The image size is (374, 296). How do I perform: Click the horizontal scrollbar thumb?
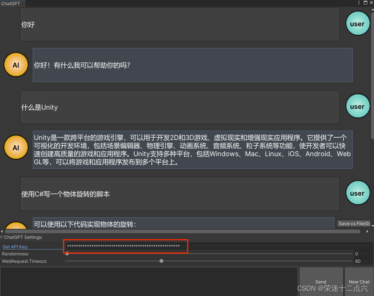(x=182, y=231)
